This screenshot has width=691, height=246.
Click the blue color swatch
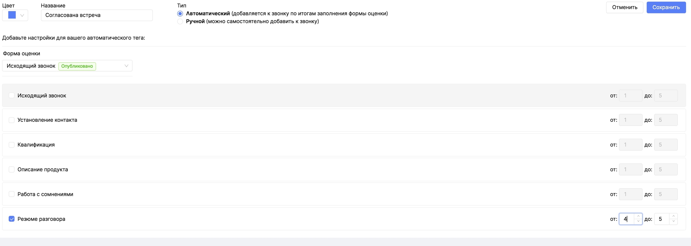coord(12,15)
